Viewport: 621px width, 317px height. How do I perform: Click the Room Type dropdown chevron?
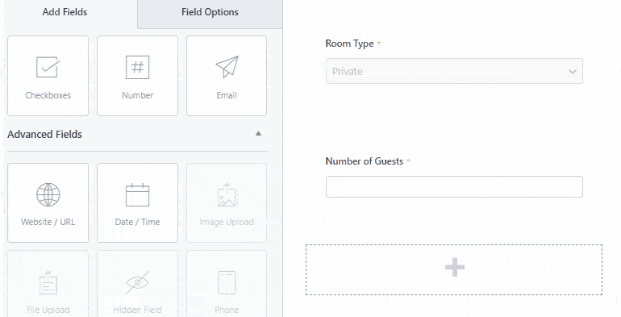pos(573,72)
